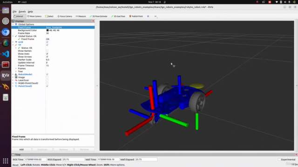This screenshot has width=298, height=167.
Task: Open the Help menu
Action: [x=30, y=12]
